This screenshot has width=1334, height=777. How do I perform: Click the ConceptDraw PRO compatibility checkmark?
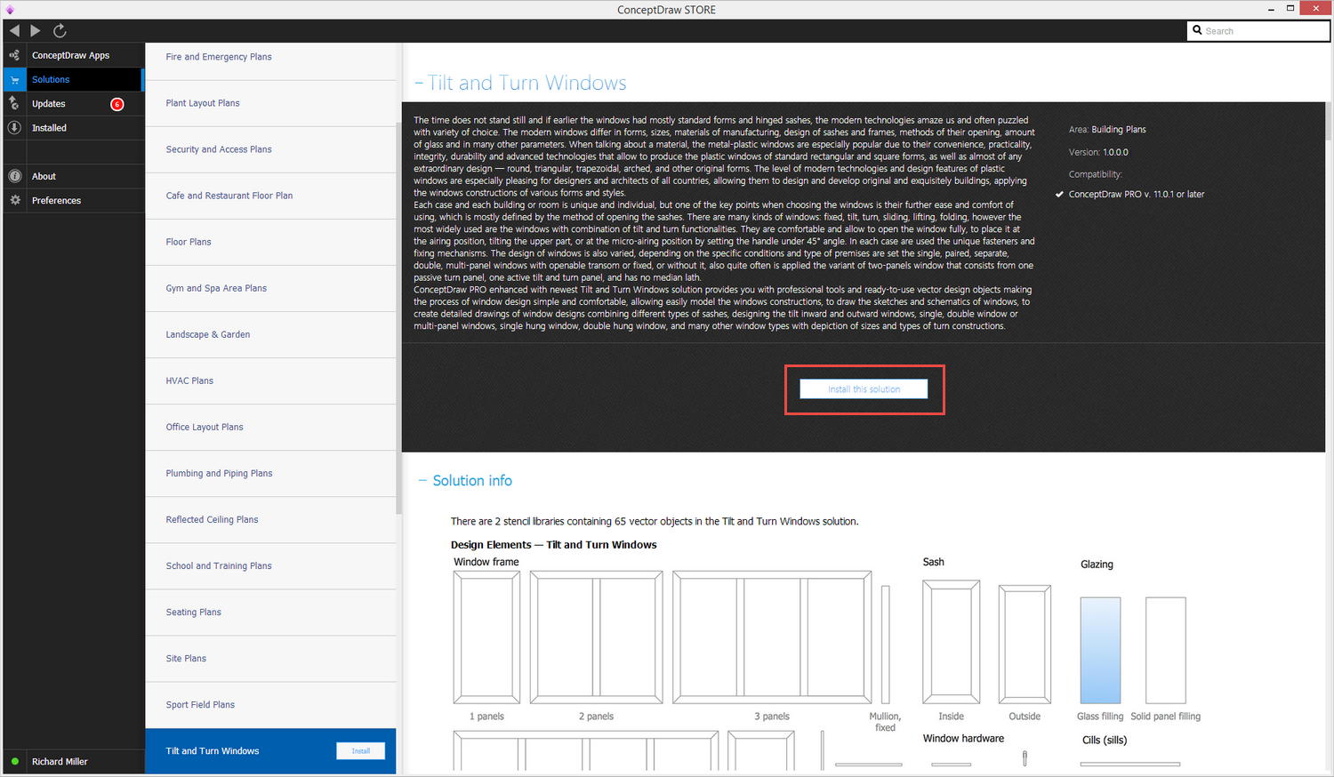(x=1059, y=194)
